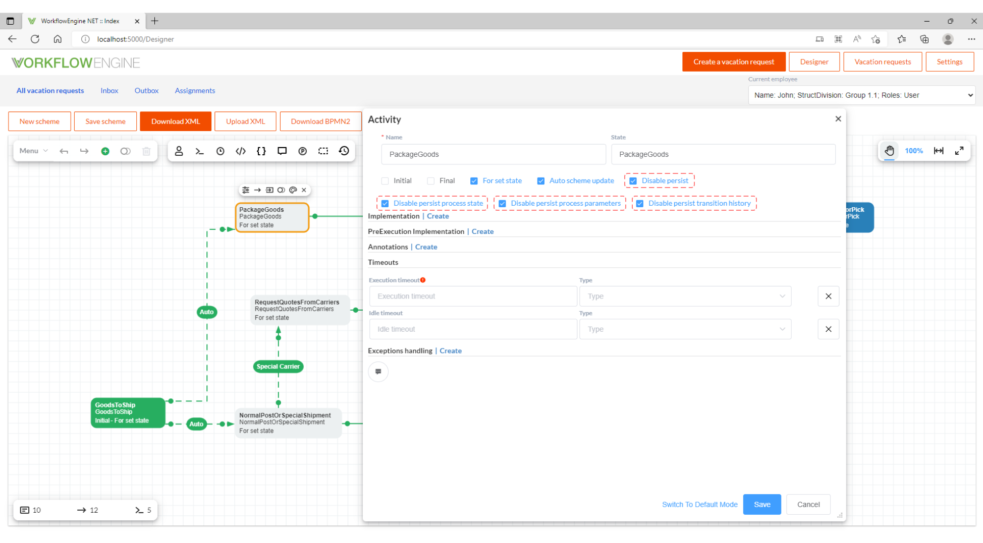Uncheck Auto scheme update checkbox
The height and width of the screenshot is (543, 983).
pos(540,181)
